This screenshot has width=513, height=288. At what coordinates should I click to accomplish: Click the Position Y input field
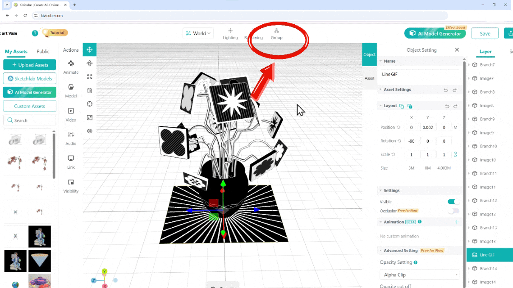pyautogui.click(x=427, y=127)
